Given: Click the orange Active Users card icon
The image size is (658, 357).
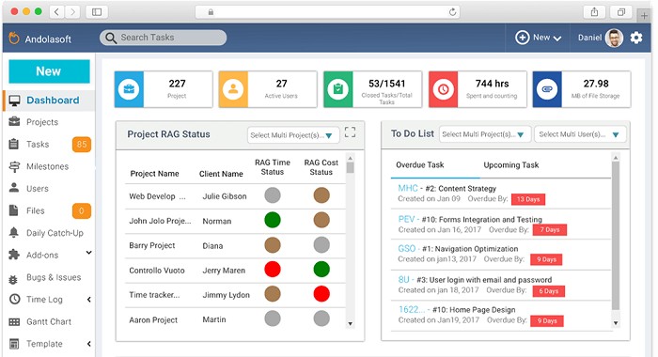Looking at the screenshot, I should pos(233,89).
